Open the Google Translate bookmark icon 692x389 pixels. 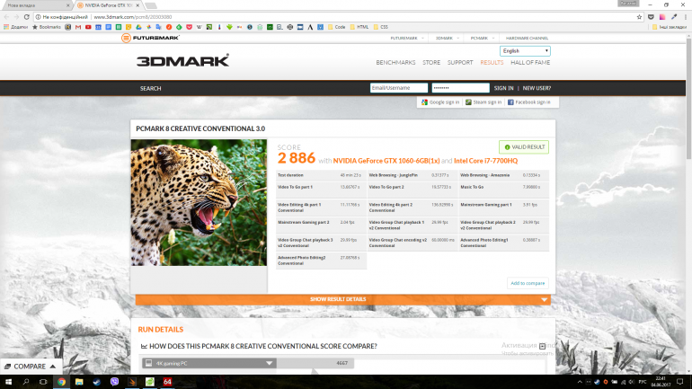pyautogui.click(x=158, y=27)
